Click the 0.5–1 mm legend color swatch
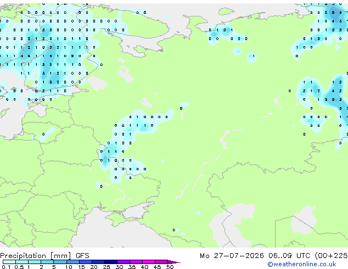Viewport: 348px width, 269px height. tap(22, 262)
